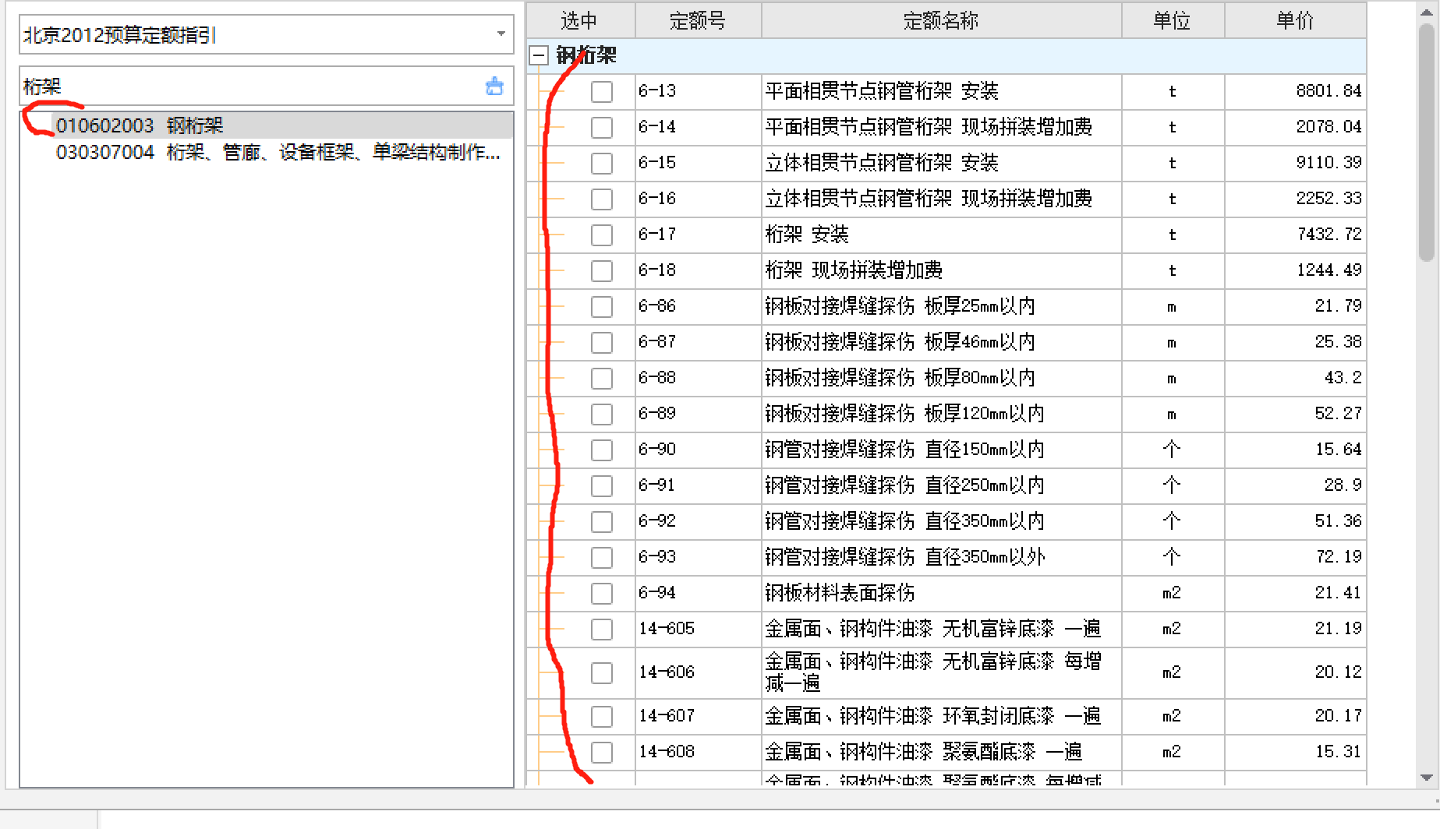
Task: Check the box for quota 14-608
Action: point(601,752)
